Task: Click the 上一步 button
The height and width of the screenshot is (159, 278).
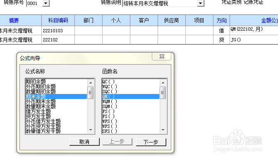Action: [x=117, y=142]
